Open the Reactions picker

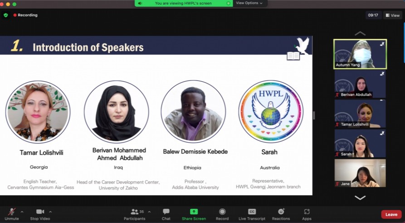point(281,212)
